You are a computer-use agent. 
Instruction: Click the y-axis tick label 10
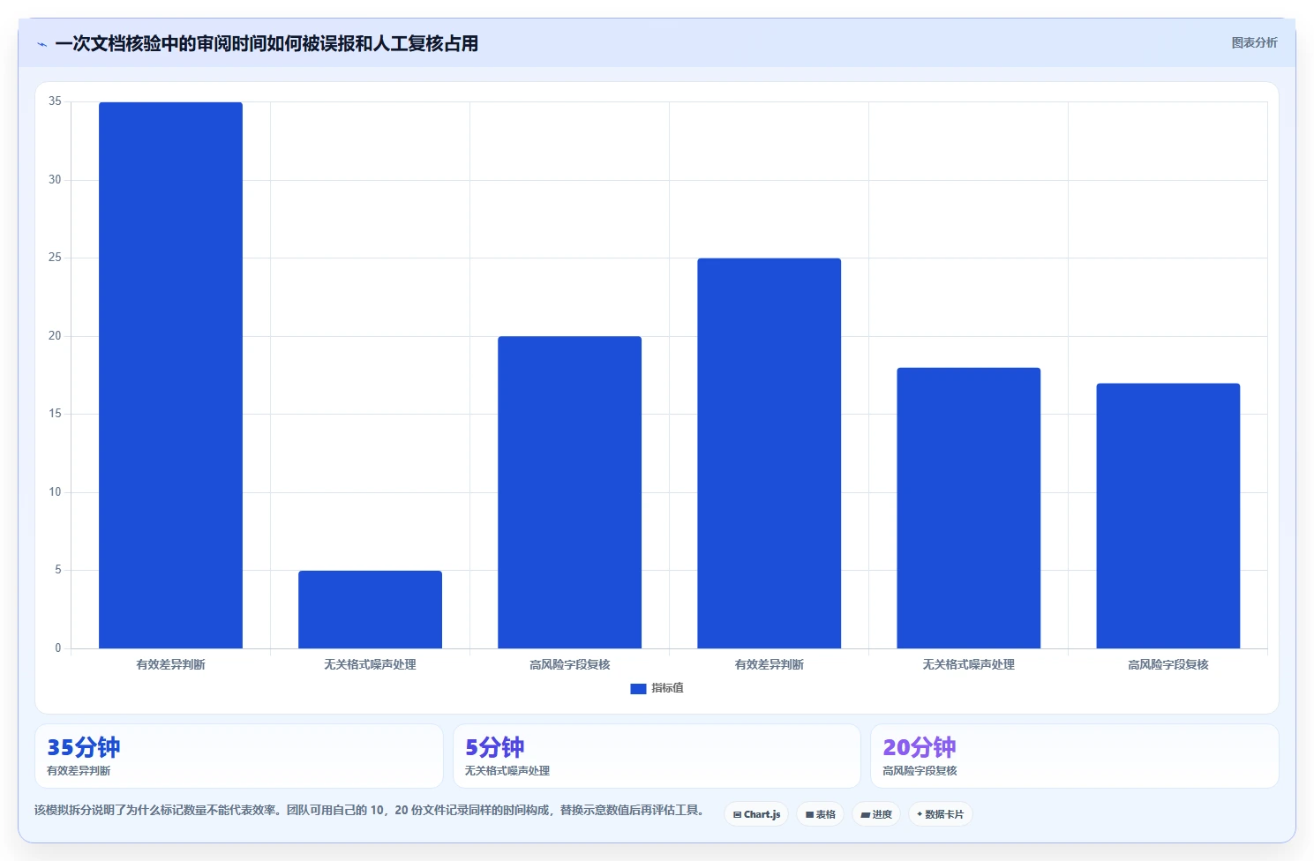[55, 492]
